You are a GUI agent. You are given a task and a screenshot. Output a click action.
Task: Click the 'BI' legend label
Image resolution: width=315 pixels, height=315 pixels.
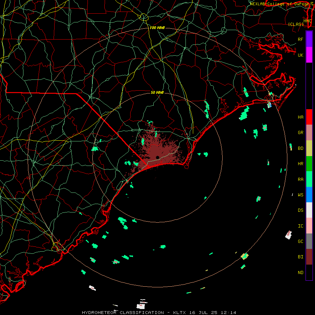click(300, 257)
